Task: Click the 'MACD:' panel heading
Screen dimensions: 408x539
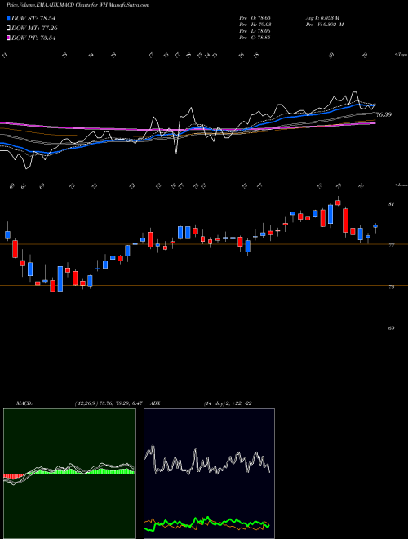Action: coord(24,403)
